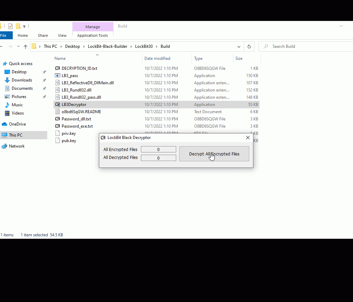Click Decrypt All Encrypted Files button
The height and width of the screenshot is (302, 353).
pyautogui.click(x=214, y=154)
